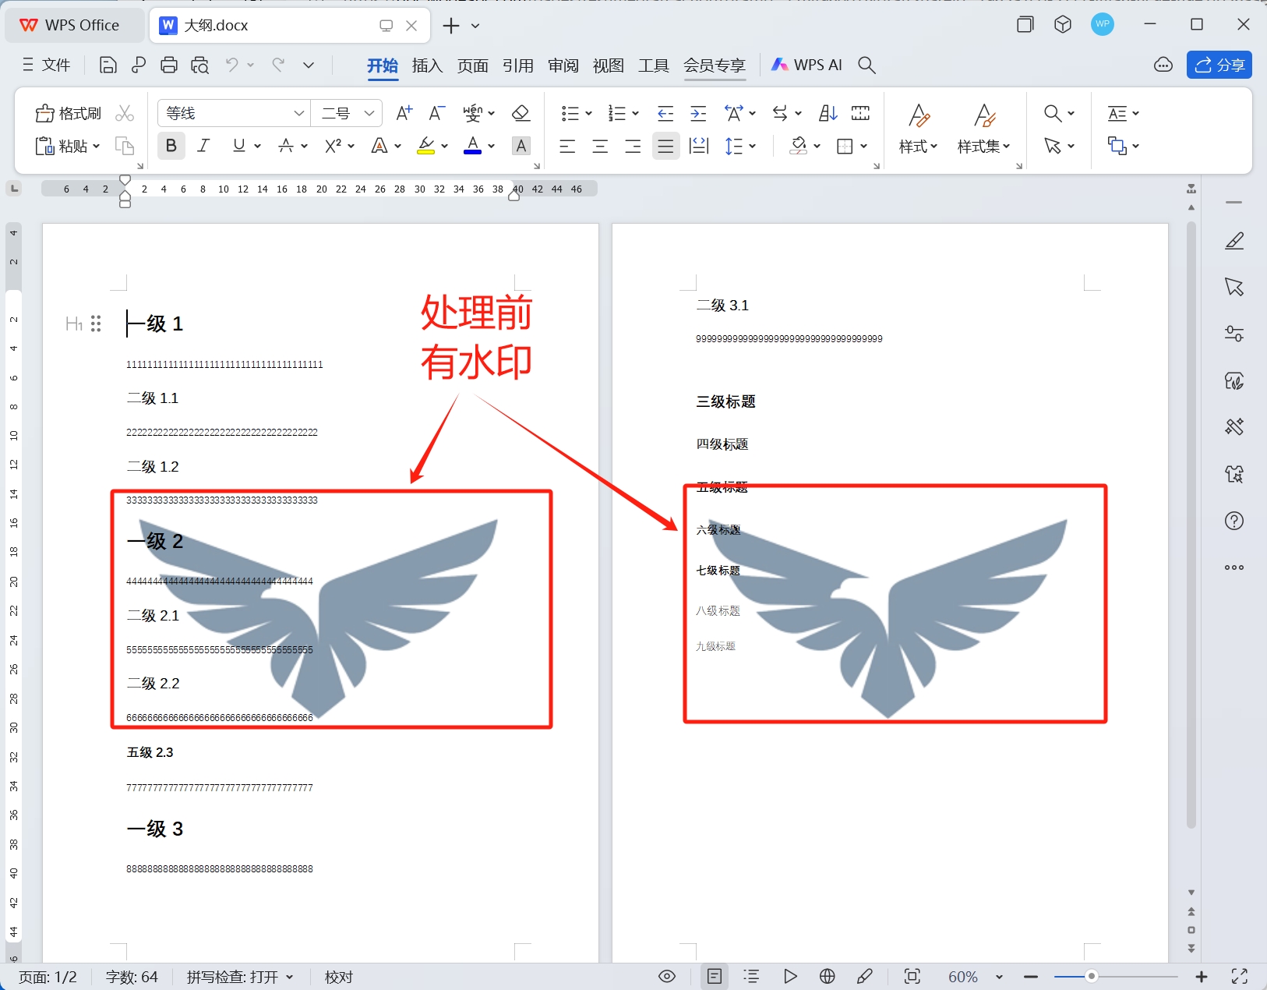1267x990 pixels.
Task: Open the full screen view icon
Action: pos(1241,976)
